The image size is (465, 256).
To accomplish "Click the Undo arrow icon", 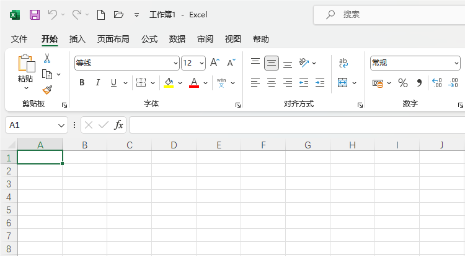I will coord(53,14).
